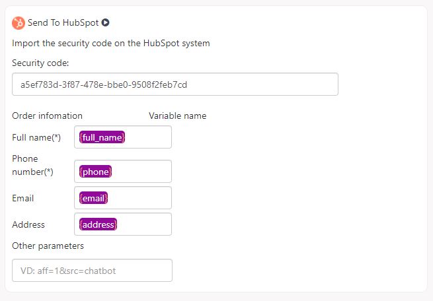
Task: Click the Security code label
Action: coord(40,63)
